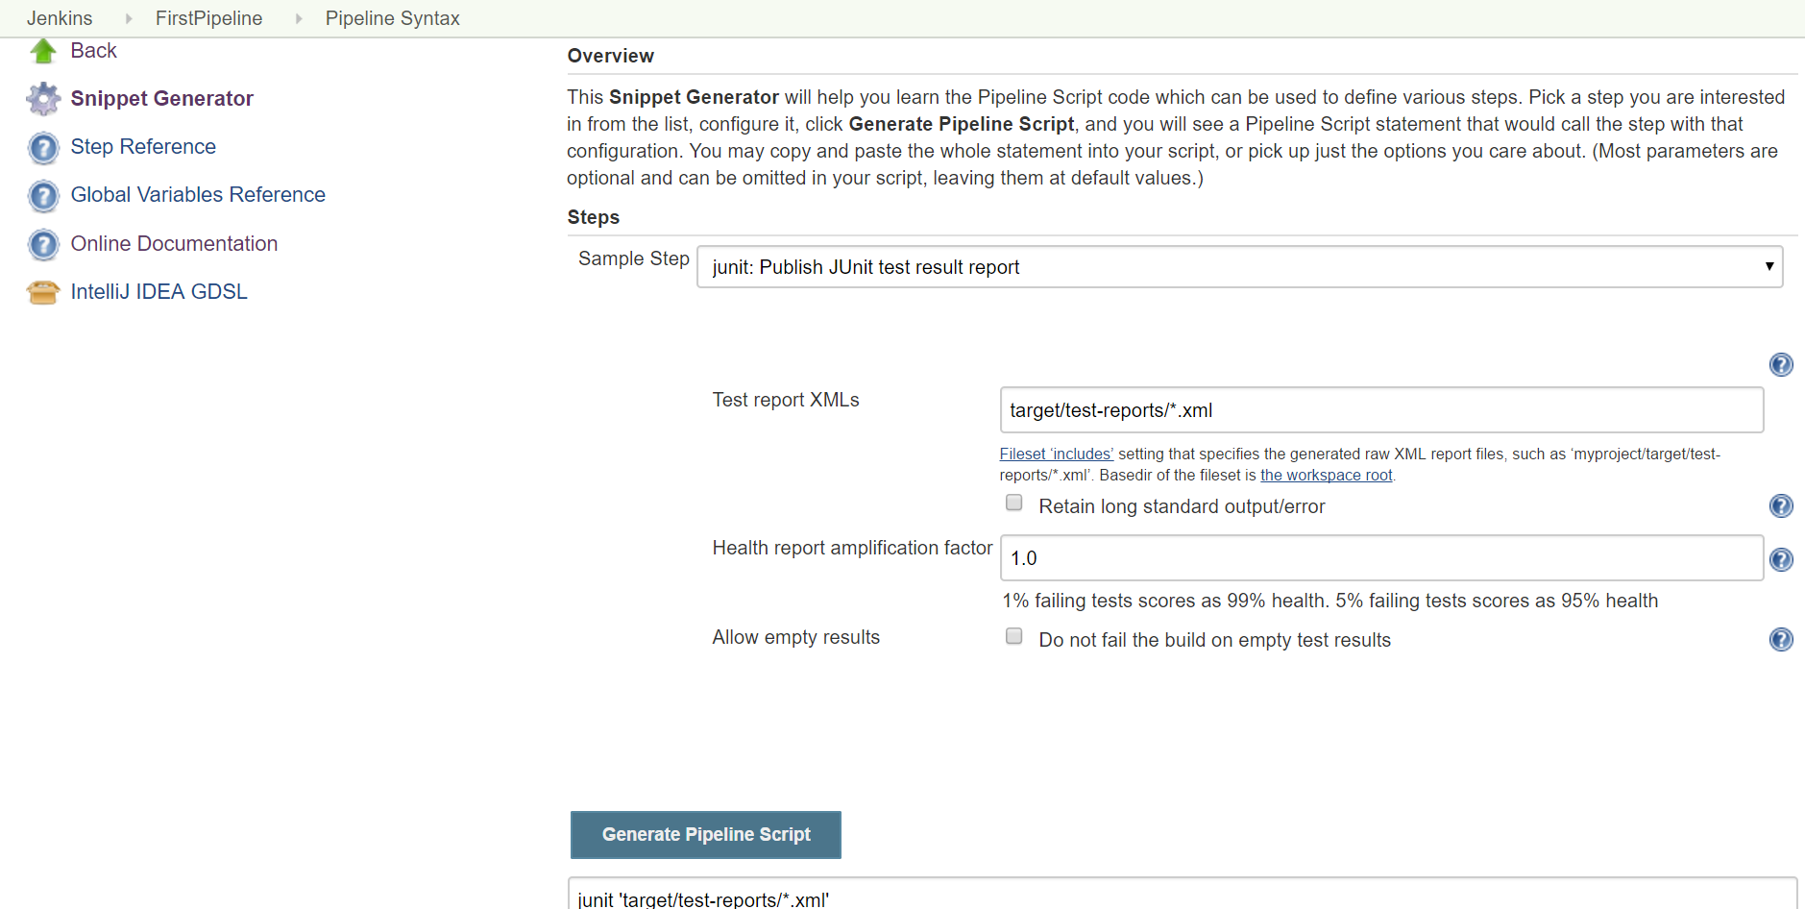Focus the Health report amplification factor field
This screenshot has height=909, width=1805.
pyautogui.click(x=1381, y=558)
